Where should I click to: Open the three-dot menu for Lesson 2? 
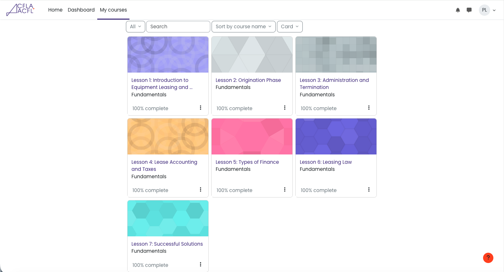[x=284, y=108]
